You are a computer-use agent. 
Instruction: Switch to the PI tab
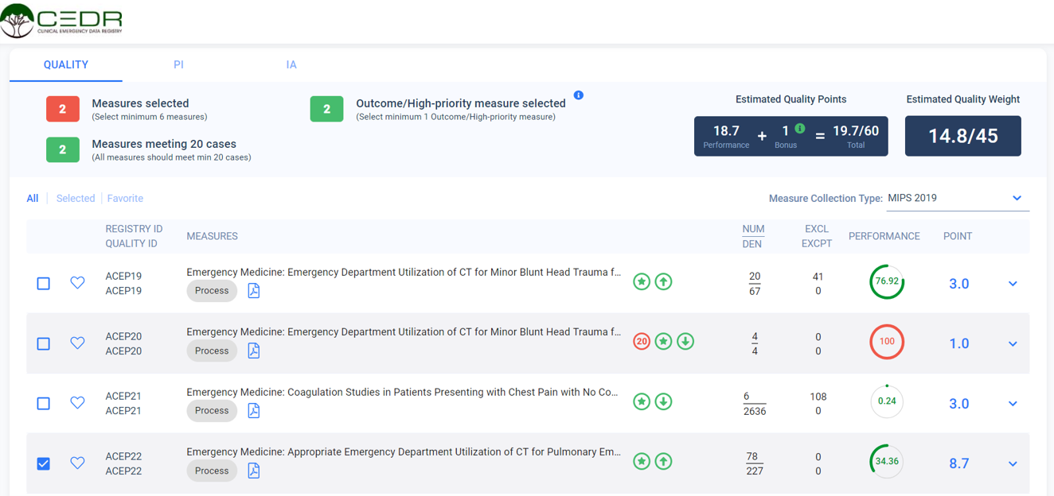(x=178, y=64)
